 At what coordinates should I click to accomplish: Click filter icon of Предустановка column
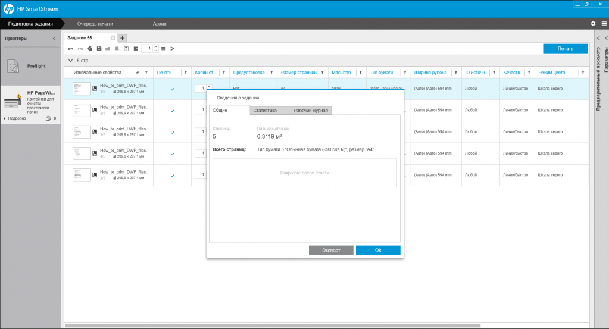pos(271,73)
